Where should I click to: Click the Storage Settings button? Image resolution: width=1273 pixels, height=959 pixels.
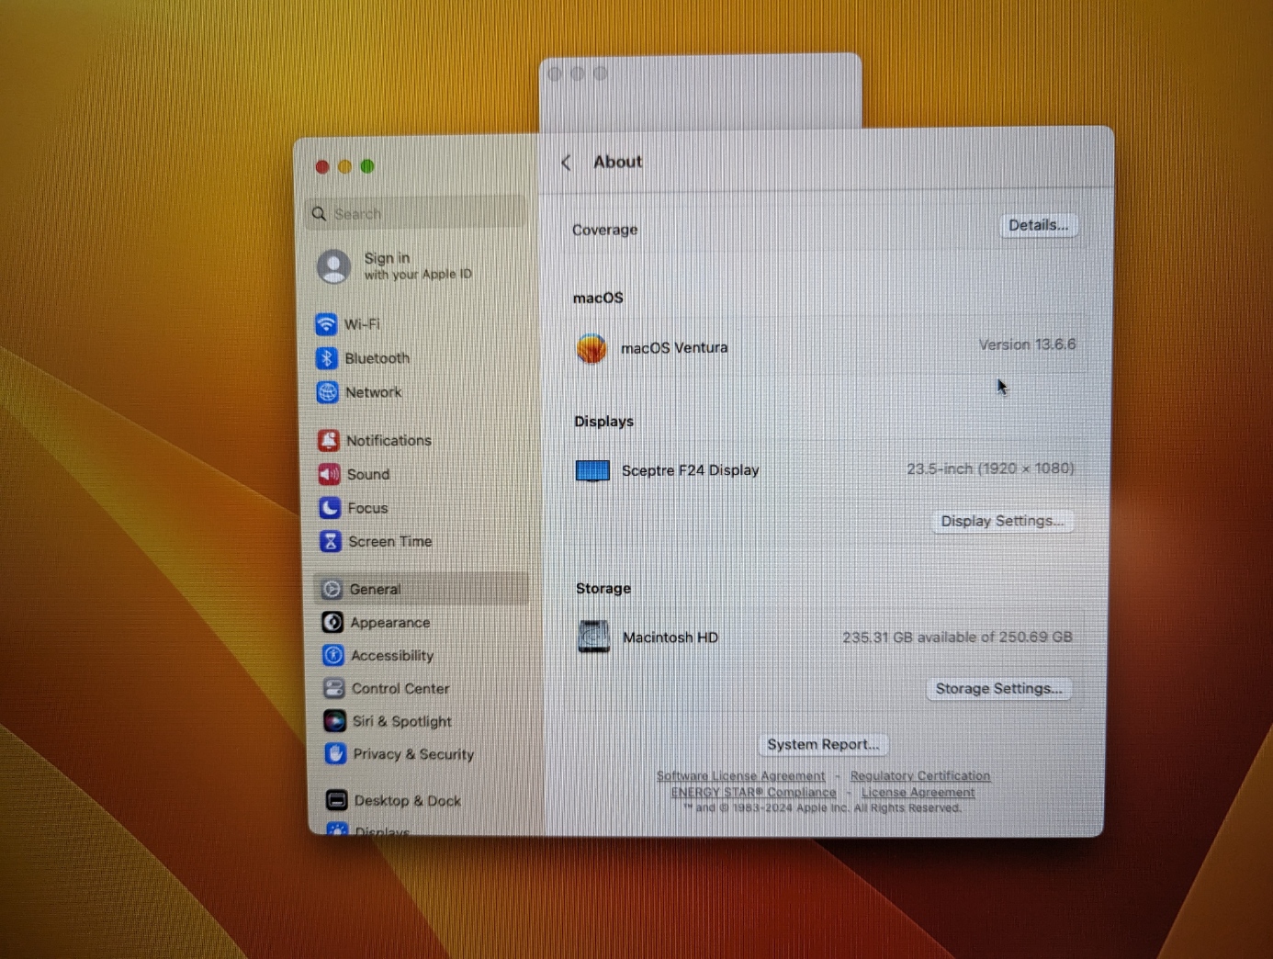(998, 689)
